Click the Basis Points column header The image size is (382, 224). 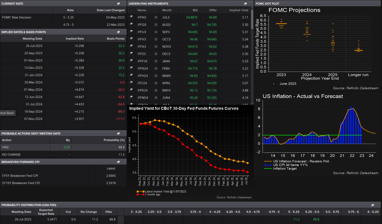pyautogui.click(x=115, y=39)
